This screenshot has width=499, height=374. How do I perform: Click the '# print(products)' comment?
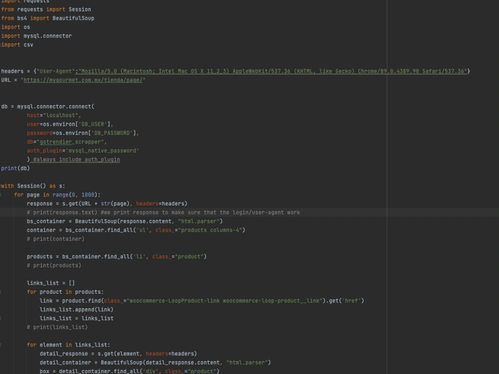point(54,265)
